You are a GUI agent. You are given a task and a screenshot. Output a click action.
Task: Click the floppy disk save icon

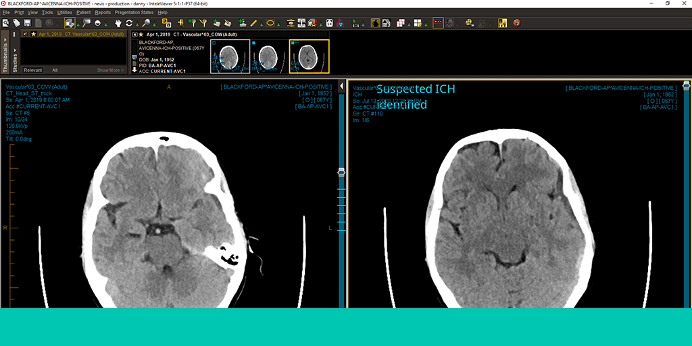pos(27,23)
